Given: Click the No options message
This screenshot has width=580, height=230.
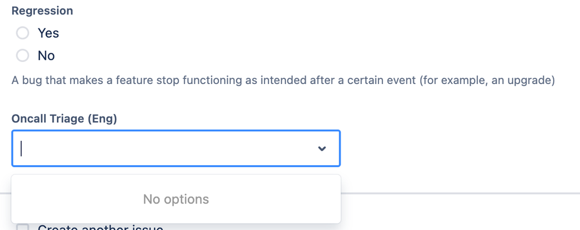Looking at the screenshot, I should (x=176, y=199).
